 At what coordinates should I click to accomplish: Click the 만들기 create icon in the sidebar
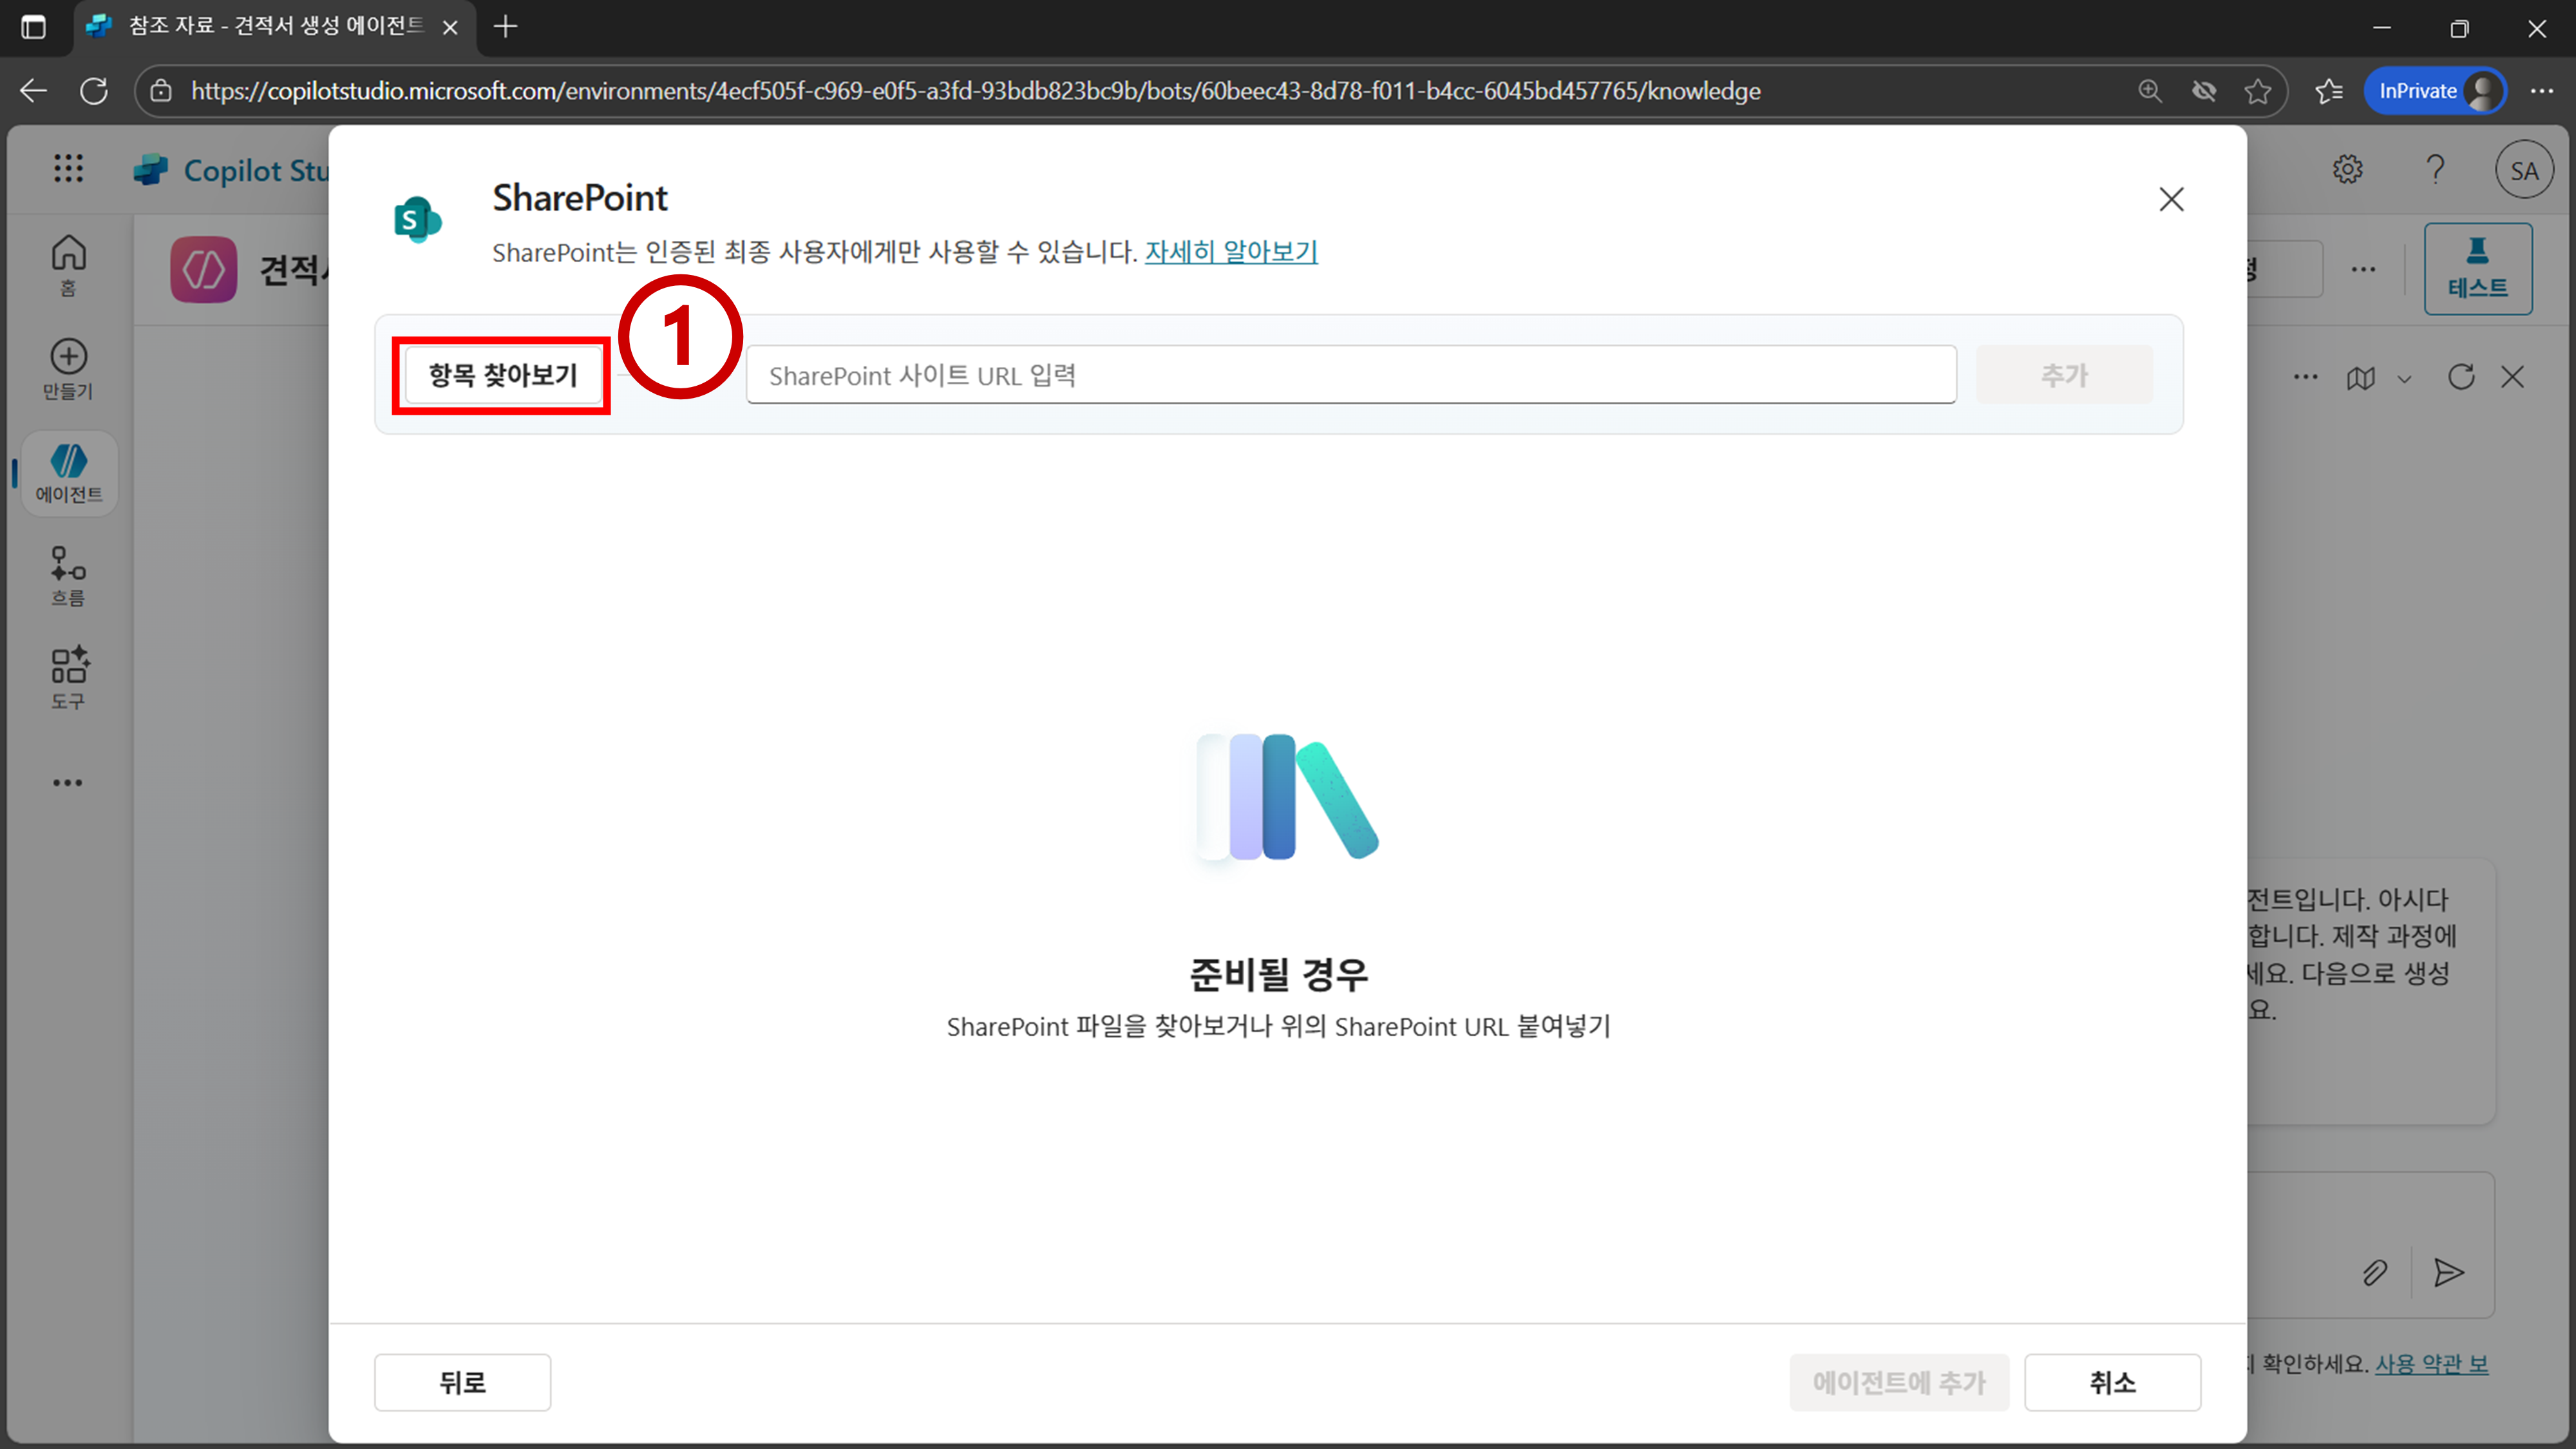pos(68,369)
